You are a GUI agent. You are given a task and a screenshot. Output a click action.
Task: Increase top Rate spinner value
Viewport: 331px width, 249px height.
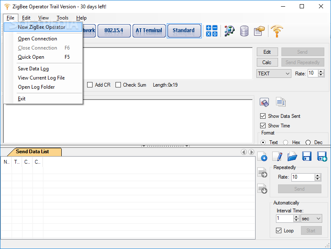pyautogui.click(x=321, y=72)
